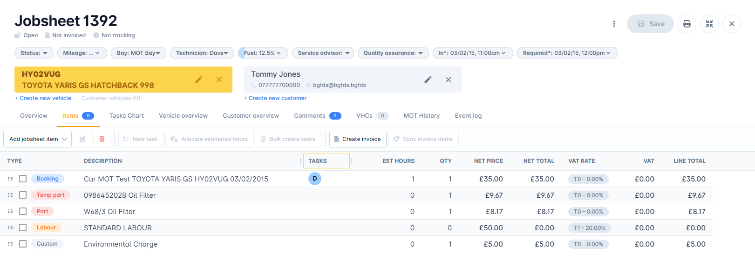The height and width of the screenshot is (268, 755).
Task: Open the Add jobsheet item dropdown
Action: pos(38,139)
